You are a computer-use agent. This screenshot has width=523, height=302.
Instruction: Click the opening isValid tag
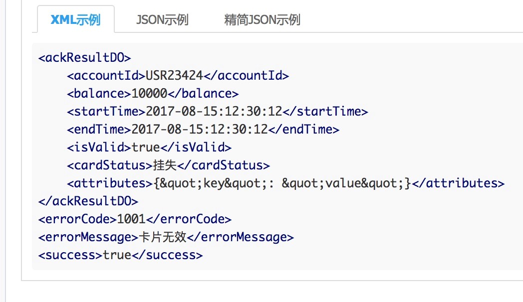click(x=99, y=148)
